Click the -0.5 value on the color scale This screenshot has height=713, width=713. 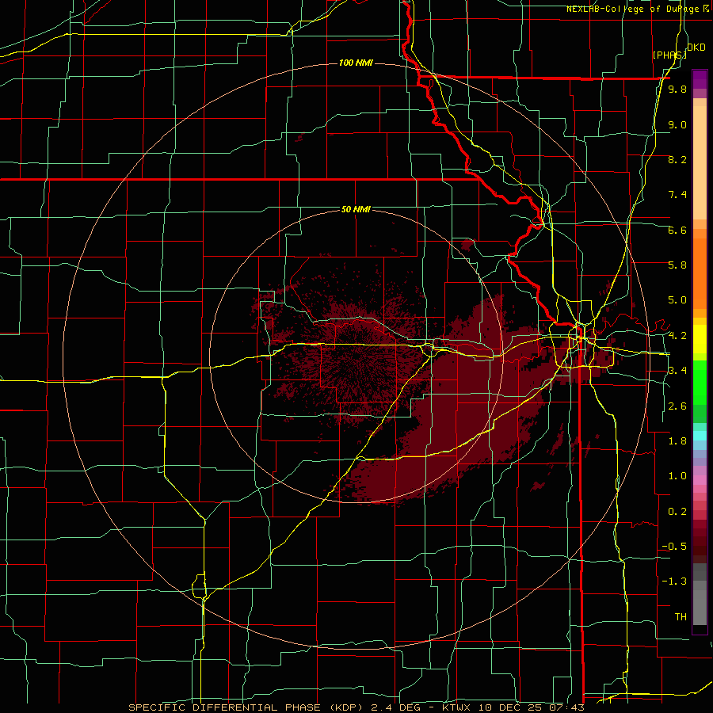pos(674,547)
